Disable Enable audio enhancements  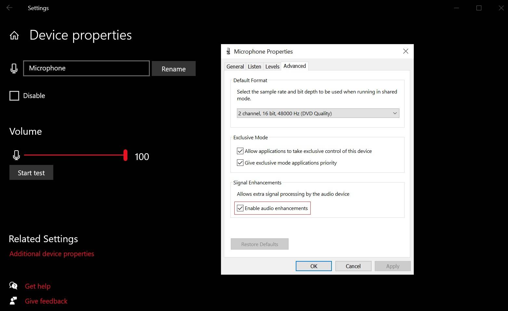pyautogui.click(x=240, y=208)
